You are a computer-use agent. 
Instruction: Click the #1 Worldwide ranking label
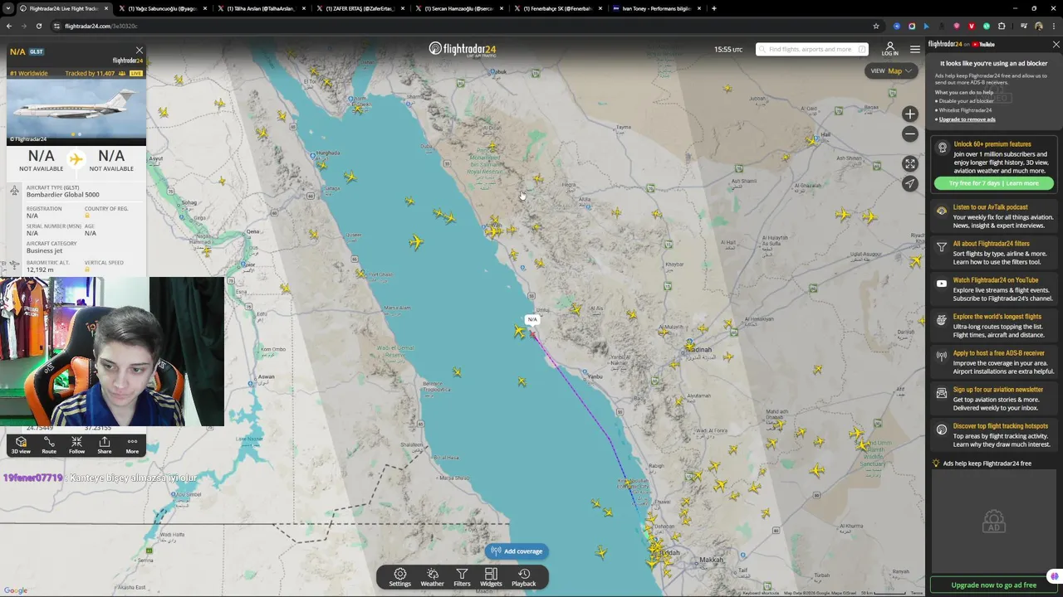[x=29, y=74]
